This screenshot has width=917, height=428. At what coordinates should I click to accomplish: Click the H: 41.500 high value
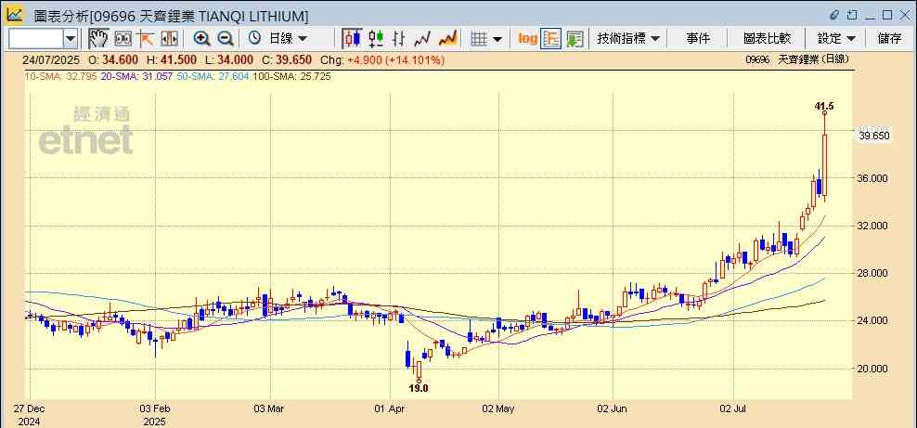click(172, 60)
